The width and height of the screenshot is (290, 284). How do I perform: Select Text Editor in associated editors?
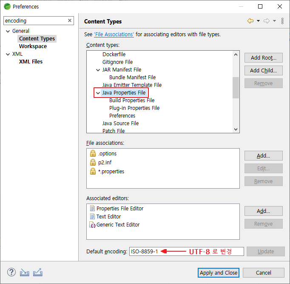108,216
